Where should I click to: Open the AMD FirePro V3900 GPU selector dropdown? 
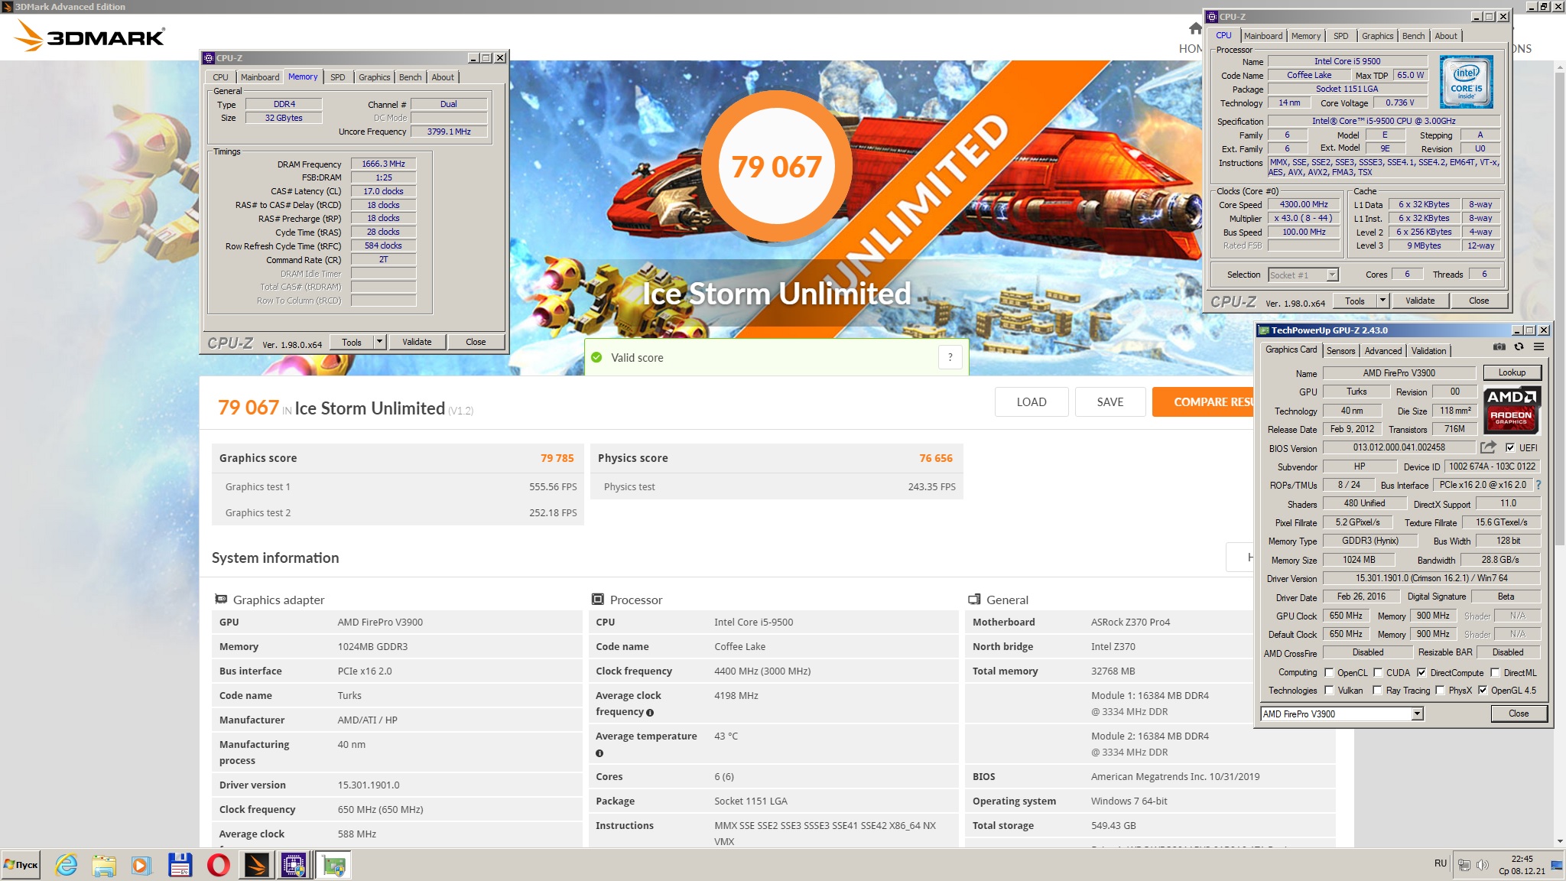1417,714
